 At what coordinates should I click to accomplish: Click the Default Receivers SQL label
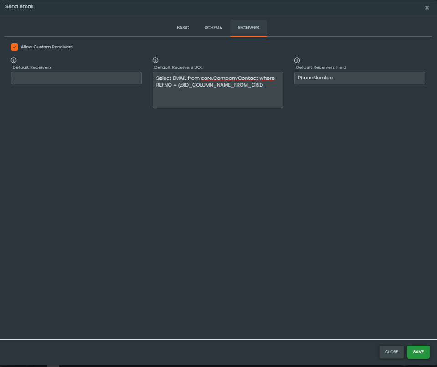point(178,67)
